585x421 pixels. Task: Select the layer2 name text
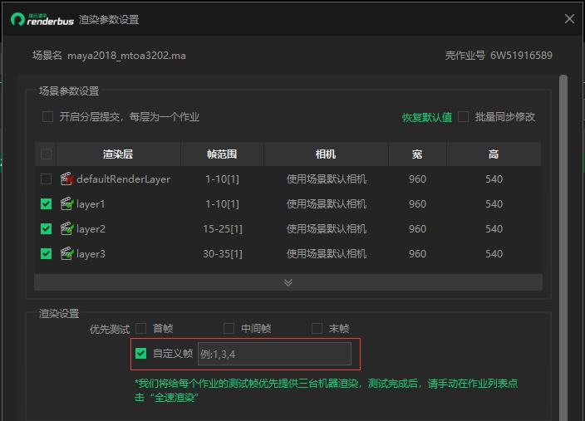(91, 229)
